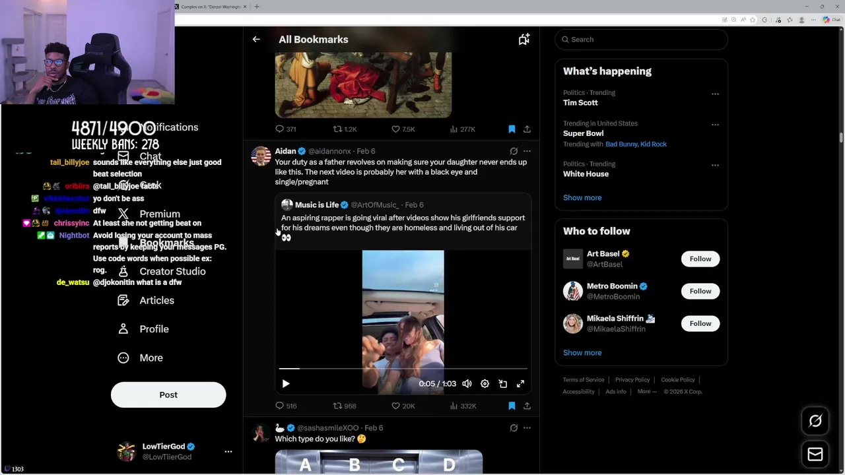Open the Ads info footer link

tap(616, 391)
